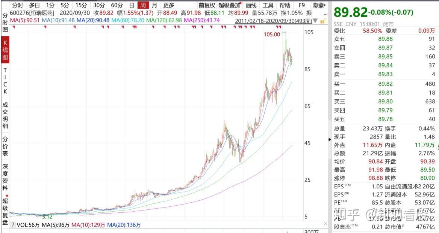Switch to 月 monthly period
Image resolution: width=439 pixels, height=233 pixels.
tap(154, 5)
